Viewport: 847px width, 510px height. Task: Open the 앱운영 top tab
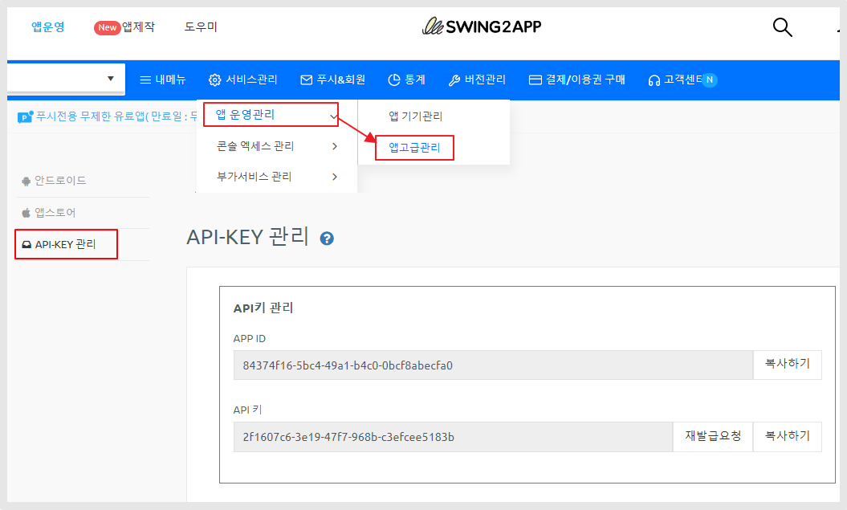point(48,27)
